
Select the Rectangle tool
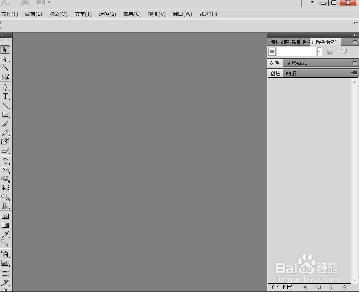pos(5,114)
